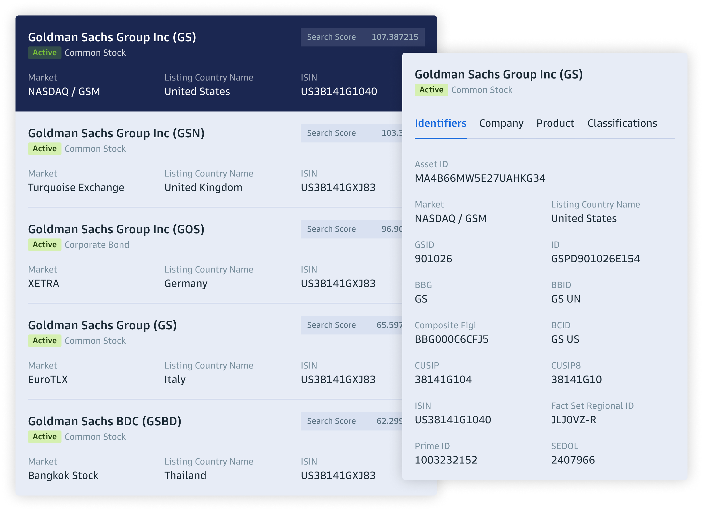Click Asset ID value MA4B66MW5E27UAHKG34

pos(480,178)
